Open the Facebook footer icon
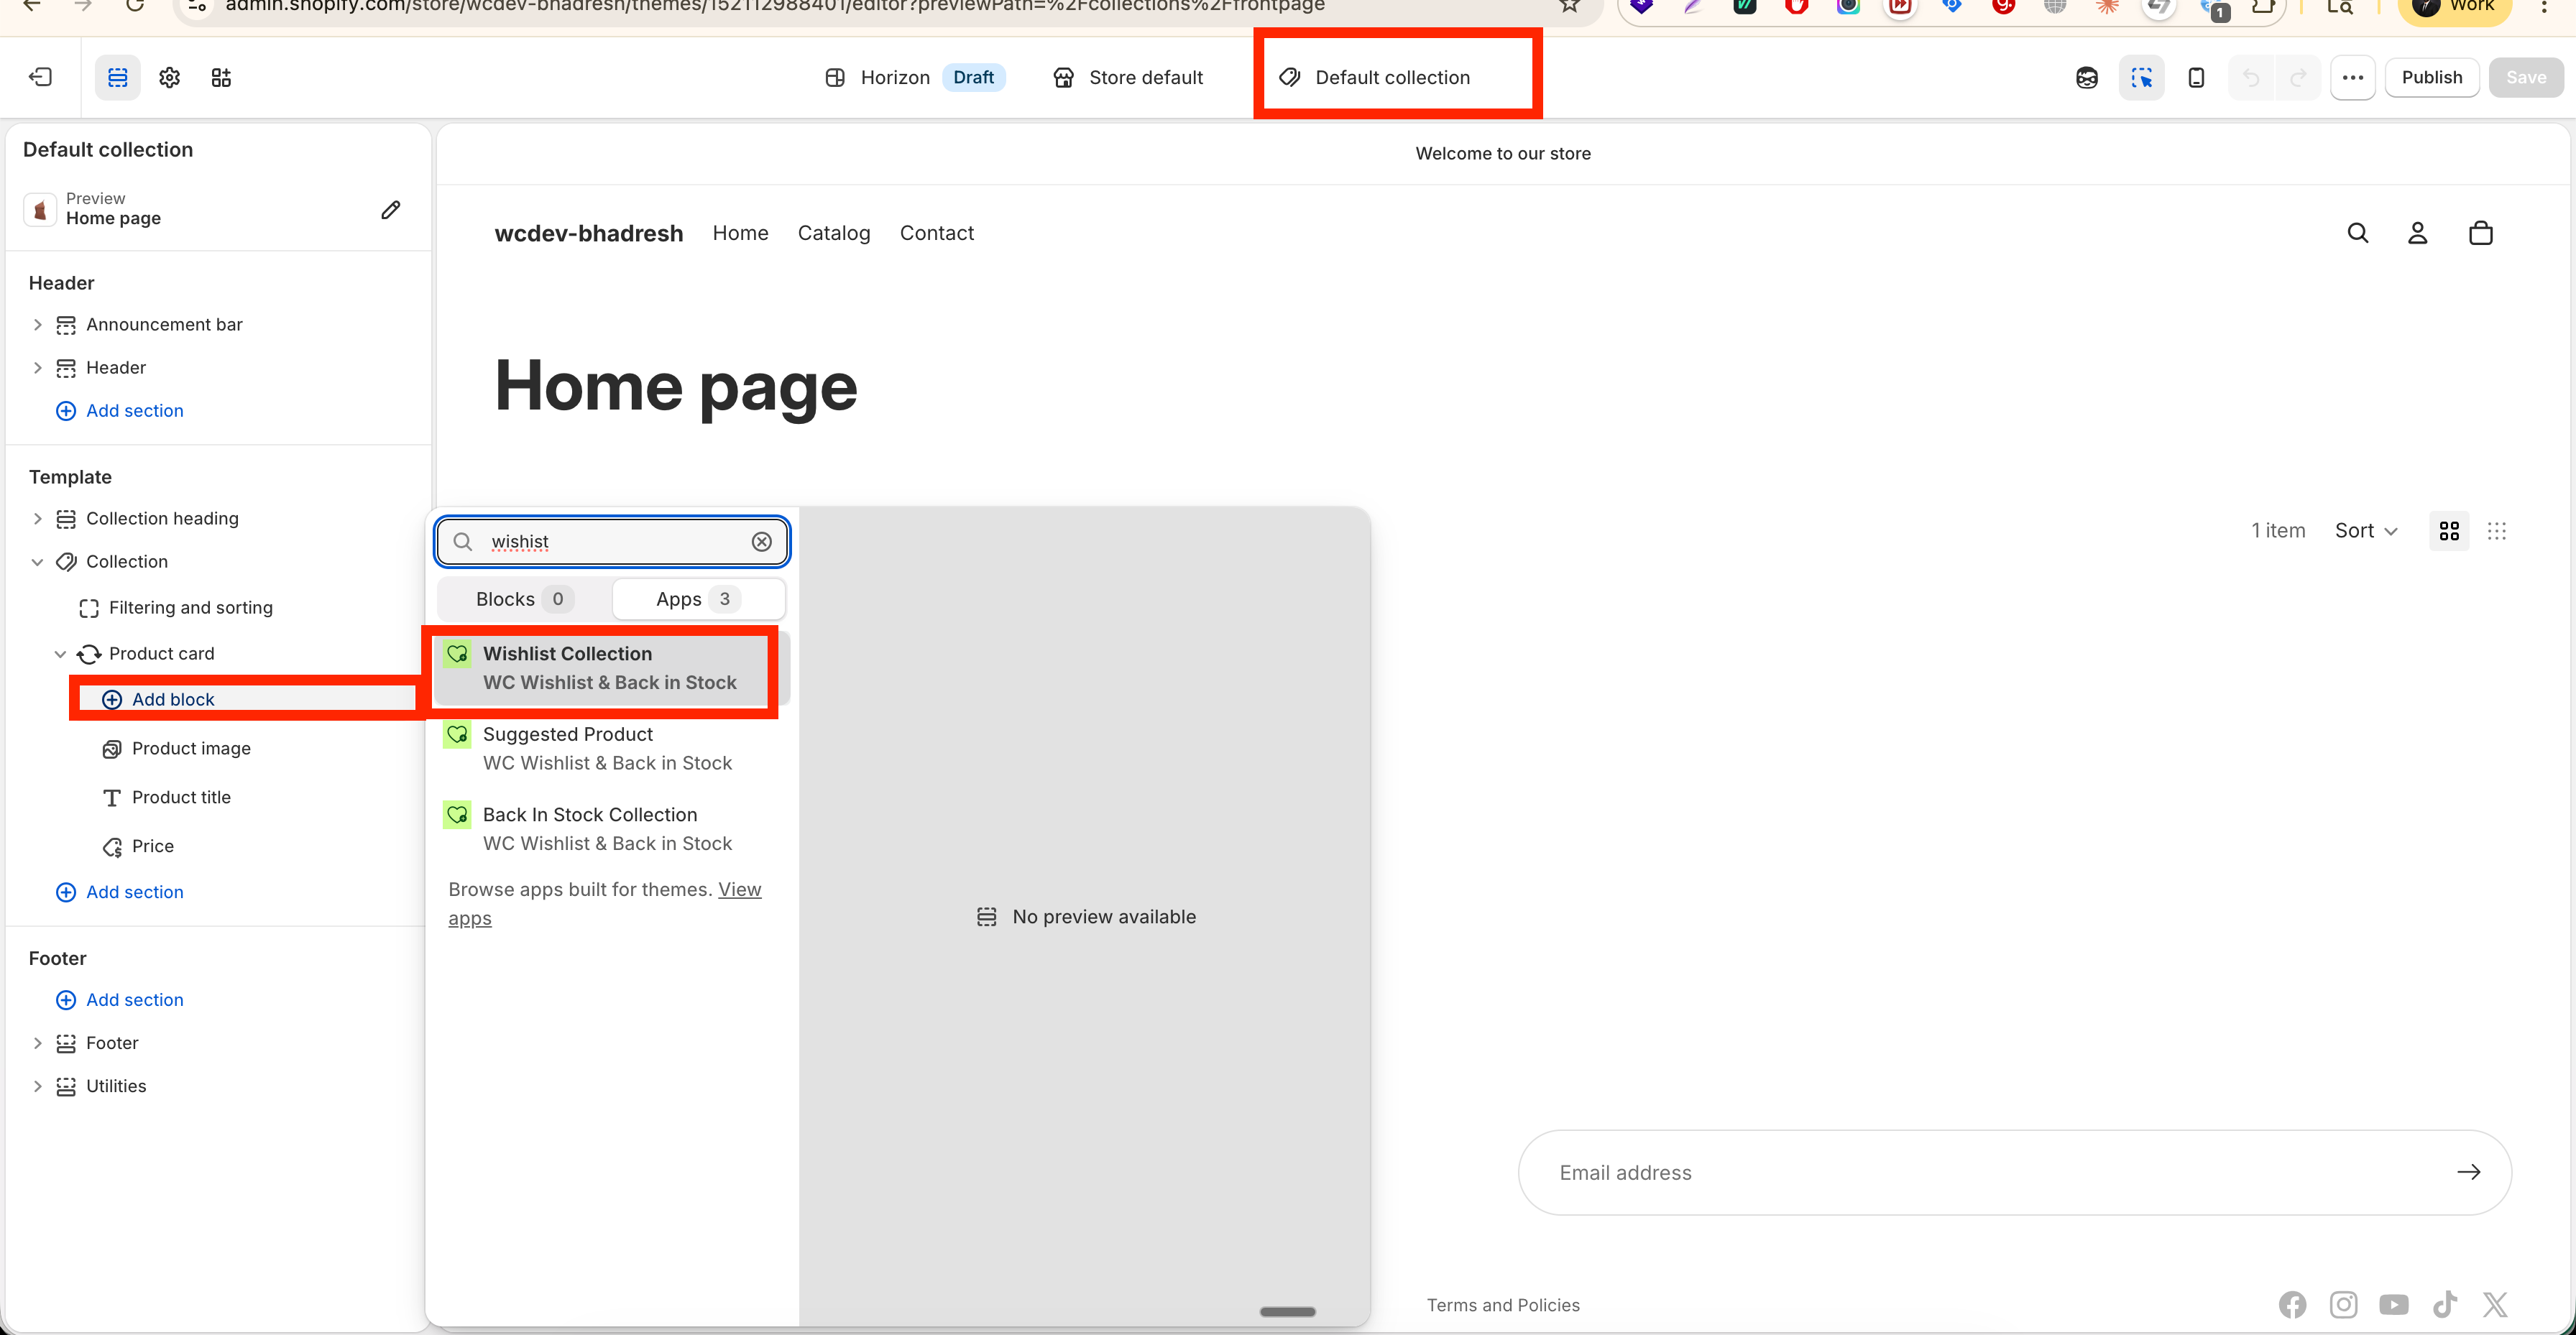Viewport: 2576px width, 1335px height. [x=2293, y=1304]
